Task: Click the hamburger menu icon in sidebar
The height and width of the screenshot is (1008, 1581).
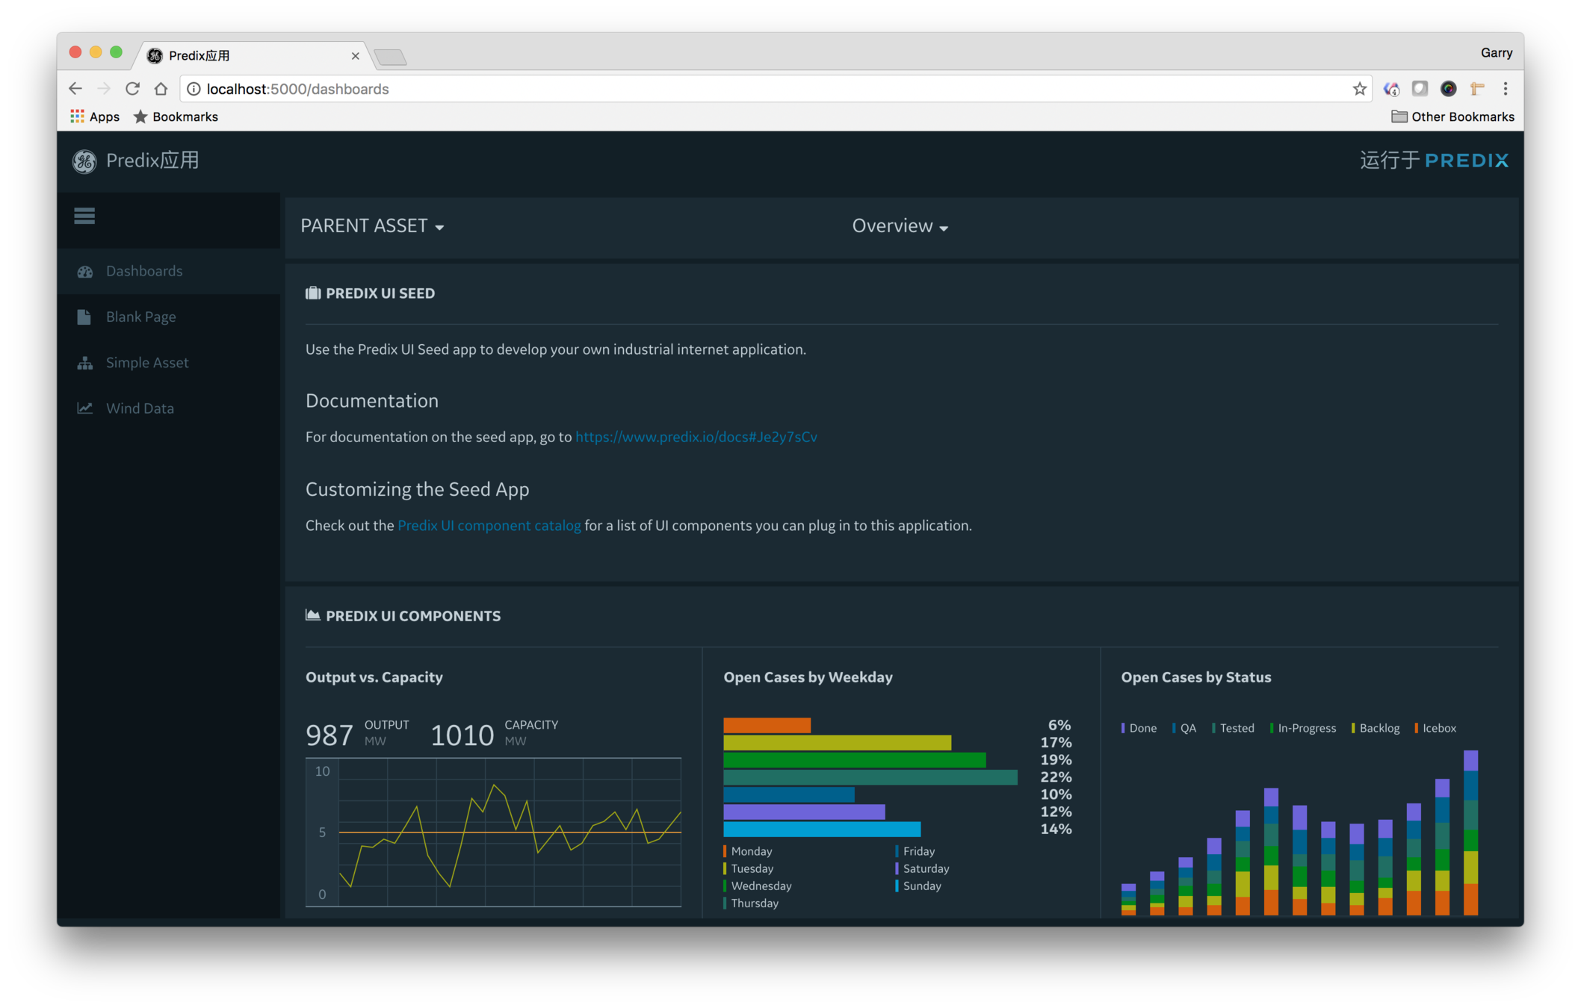Action: pos(84,216)
